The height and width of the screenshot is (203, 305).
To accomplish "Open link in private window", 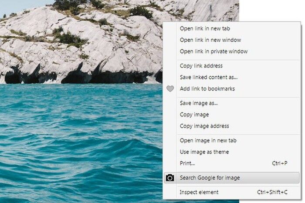I will tap(213, 51).
